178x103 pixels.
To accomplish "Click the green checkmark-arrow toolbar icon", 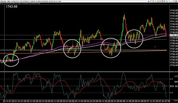I will coord(153,1).
